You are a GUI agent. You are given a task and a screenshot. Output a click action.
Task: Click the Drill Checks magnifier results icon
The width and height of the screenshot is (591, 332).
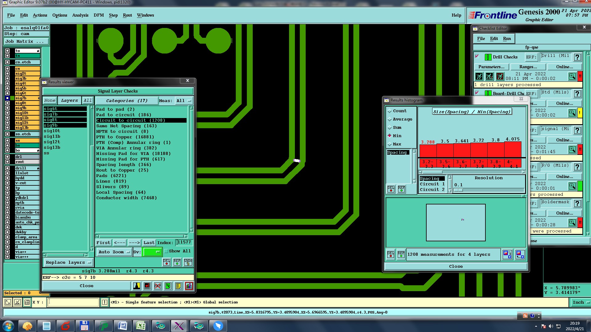572,76
